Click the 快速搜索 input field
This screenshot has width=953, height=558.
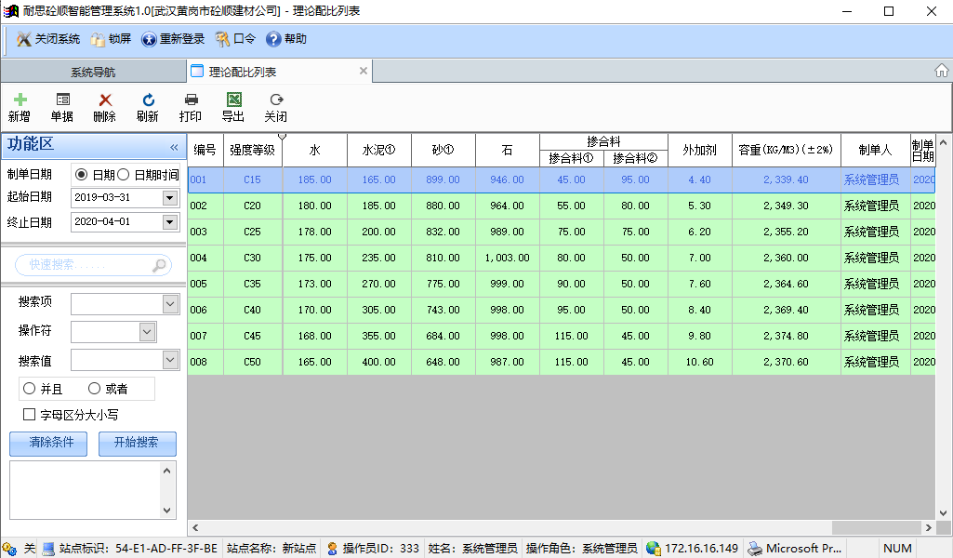tap(88, 265)
